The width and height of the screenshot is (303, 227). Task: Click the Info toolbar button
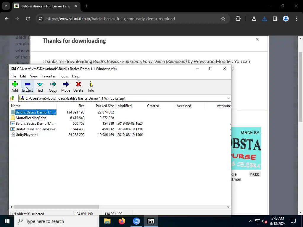point(91,87)
